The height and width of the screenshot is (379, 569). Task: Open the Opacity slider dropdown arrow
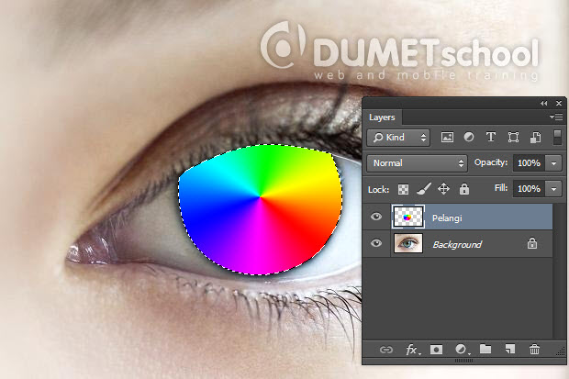point(553,163)
